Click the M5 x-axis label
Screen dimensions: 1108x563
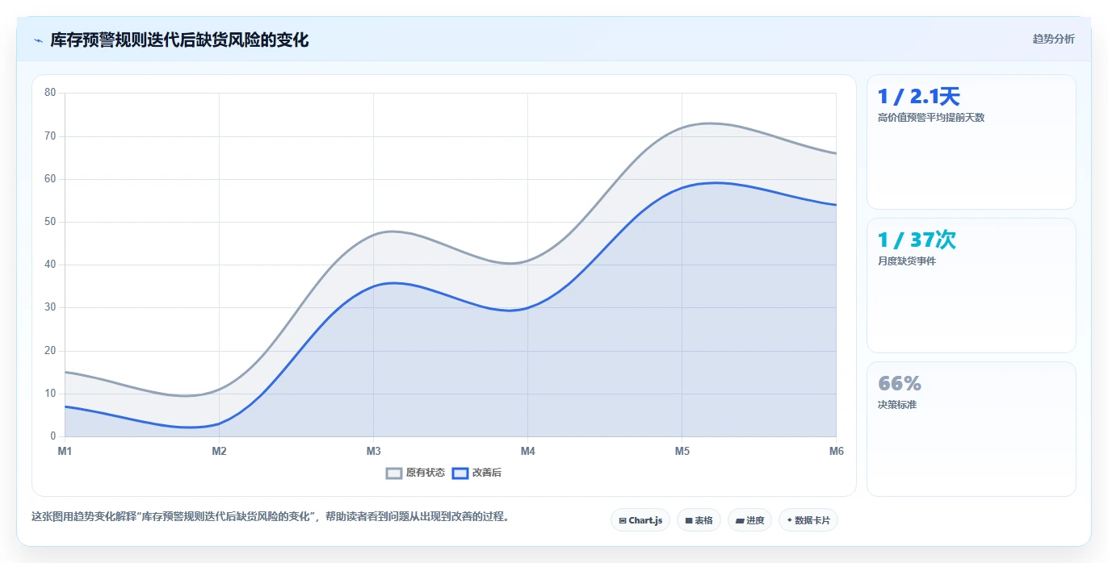682,451
